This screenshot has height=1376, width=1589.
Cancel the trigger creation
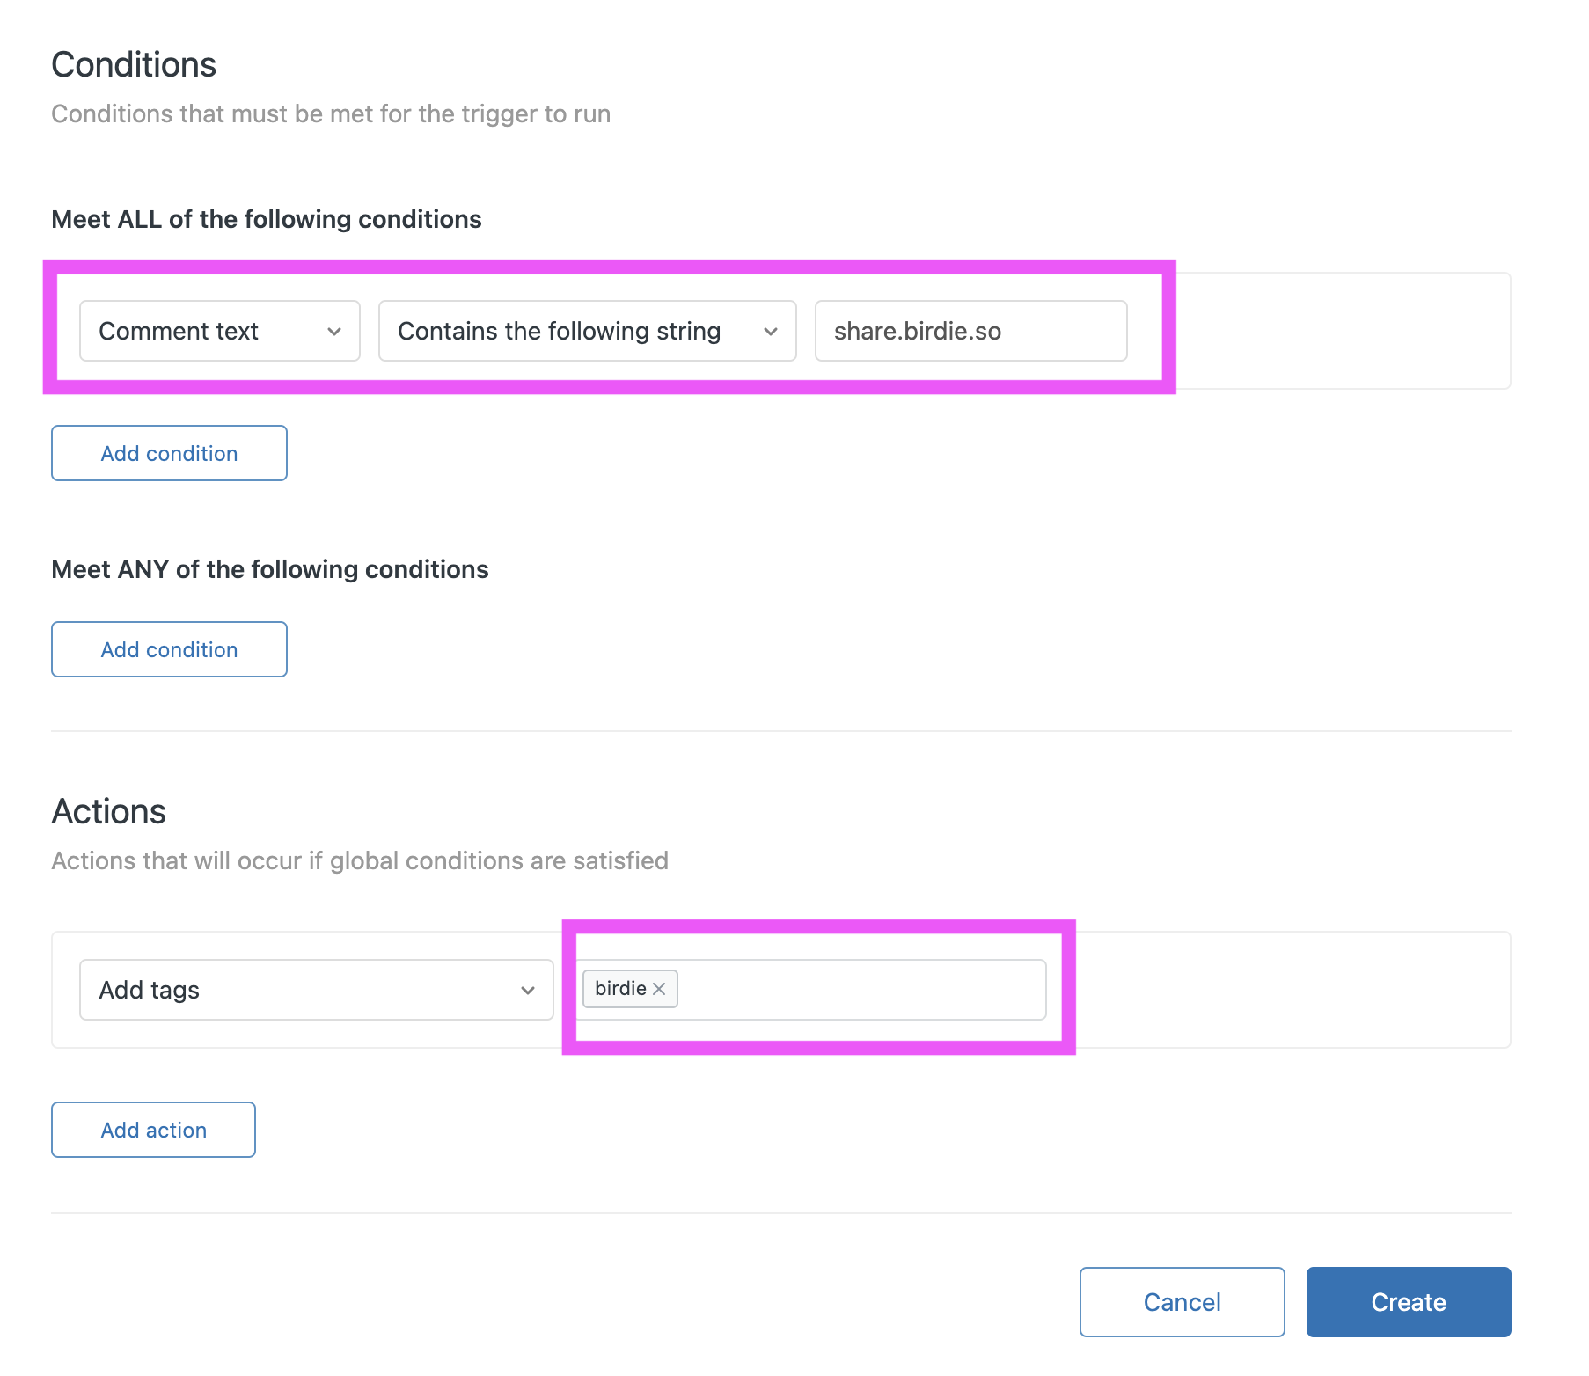coord(1182,1302)
